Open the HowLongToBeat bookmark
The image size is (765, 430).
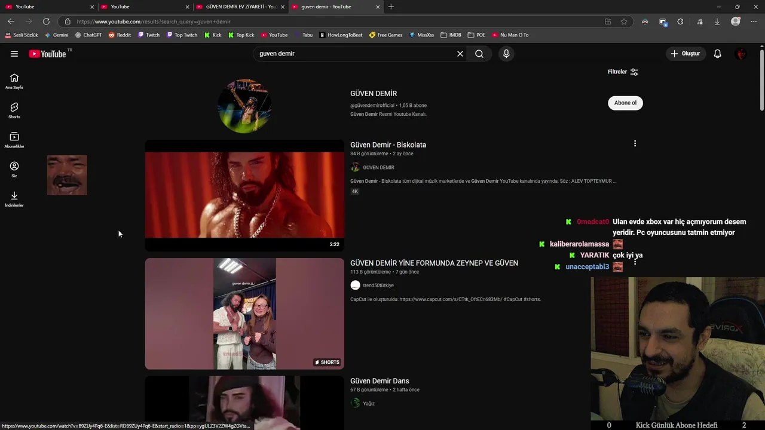tap(341, 35)
